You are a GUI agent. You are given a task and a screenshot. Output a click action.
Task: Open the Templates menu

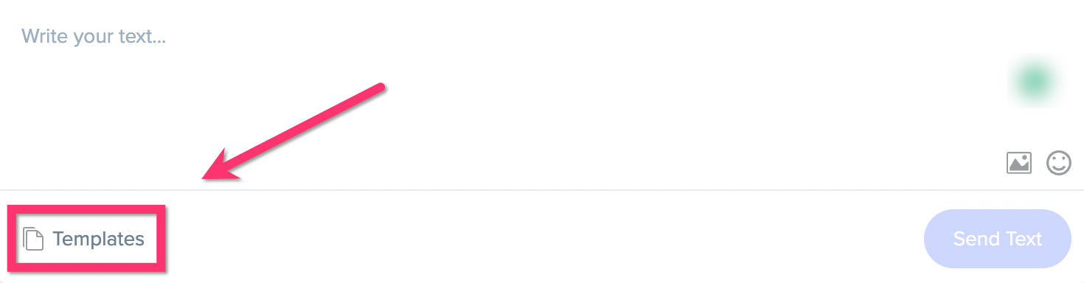(85, 239)
